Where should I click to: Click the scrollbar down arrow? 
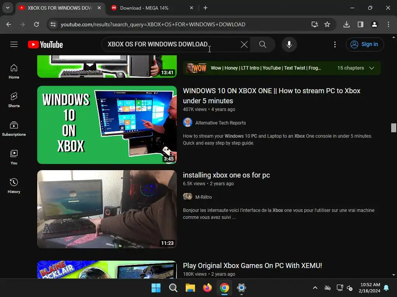[x=394, y=275]
